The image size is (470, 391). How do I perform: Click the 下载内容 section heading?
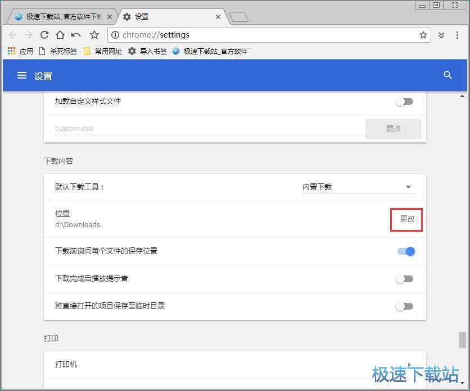click(58, 161)
